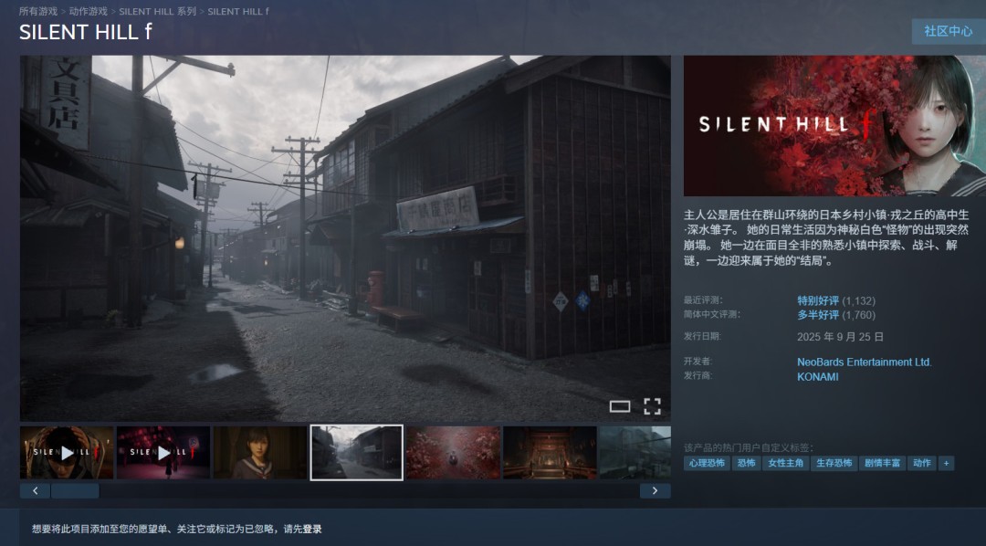Screen dimensions: 986x546
Task: Click the 登录 login link
Action: 312,529
